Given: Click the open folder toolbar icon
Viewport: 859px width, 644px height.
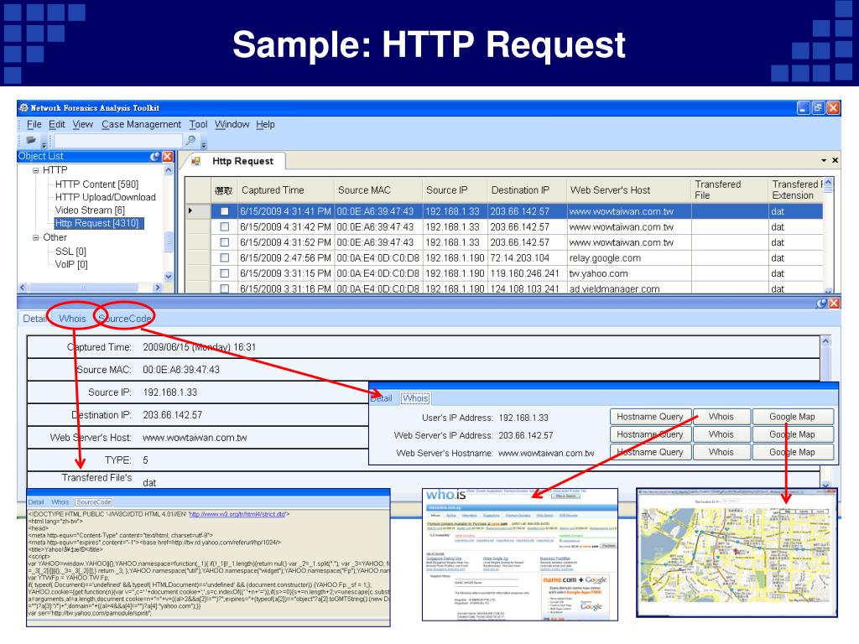Looking at the screenshot, I should coord(31,141).
